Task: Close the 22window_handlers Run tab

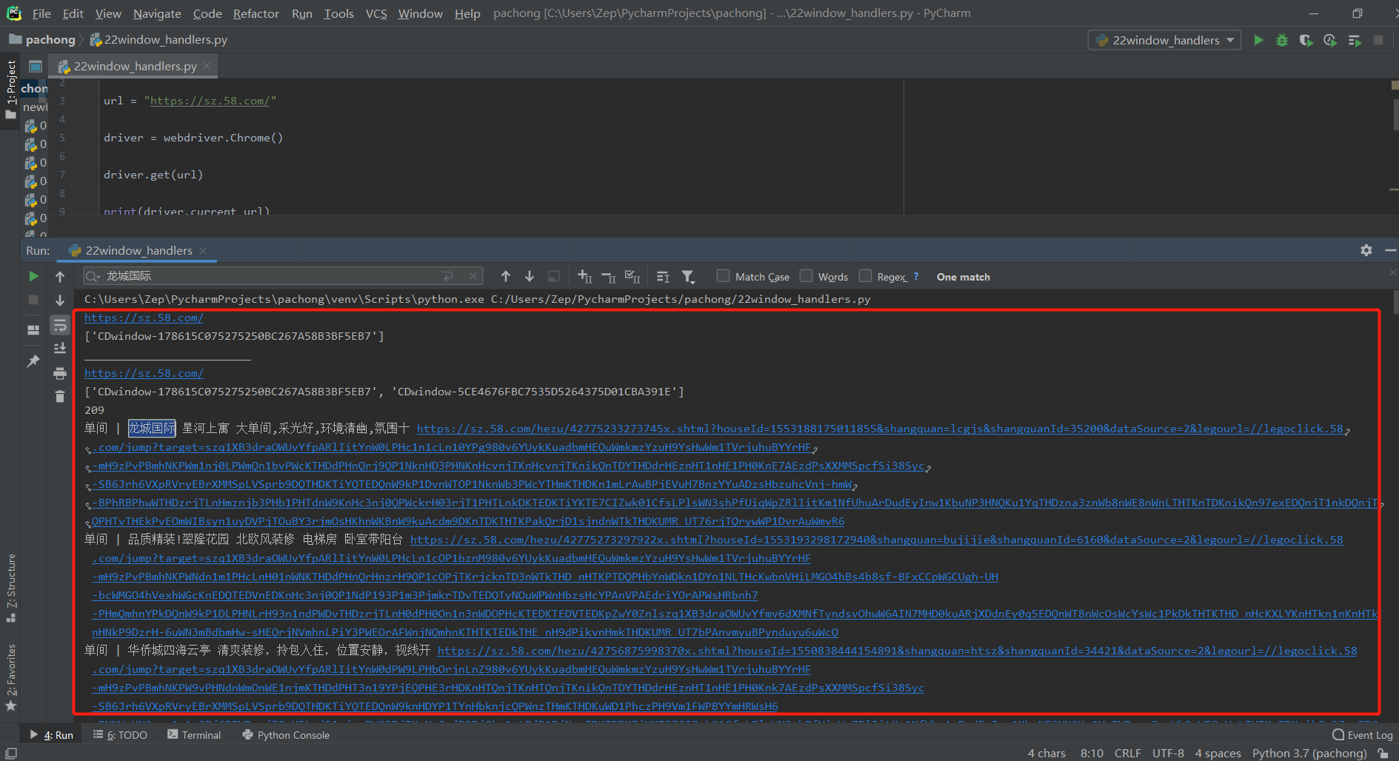Action: point(203,250)
